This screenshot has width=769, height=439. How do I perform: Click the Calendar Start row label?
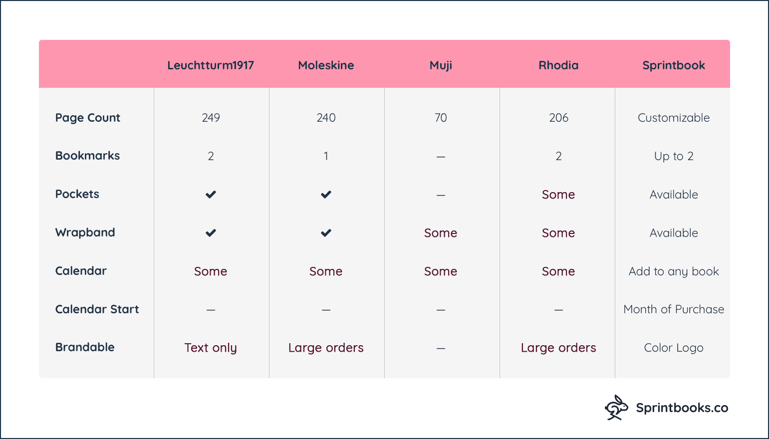coord(97,309)
